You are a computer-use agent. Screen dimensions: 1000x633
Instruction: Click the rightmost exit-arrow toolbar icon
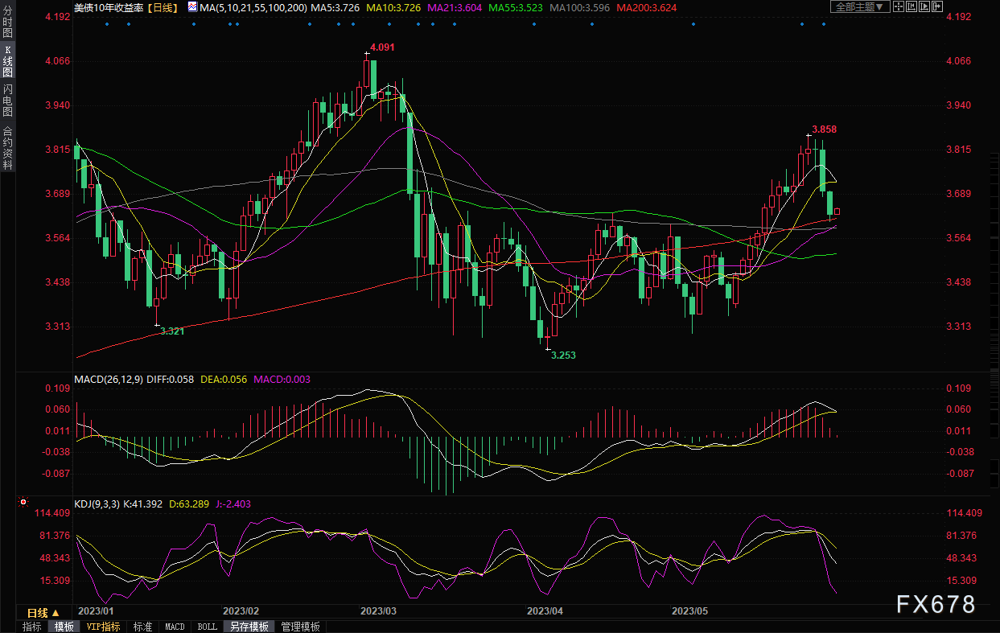point(937,6)
